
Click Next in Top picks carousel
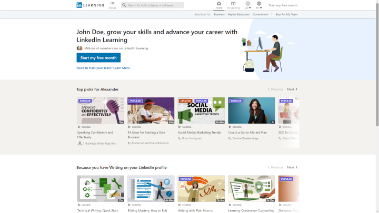point(292,89)
